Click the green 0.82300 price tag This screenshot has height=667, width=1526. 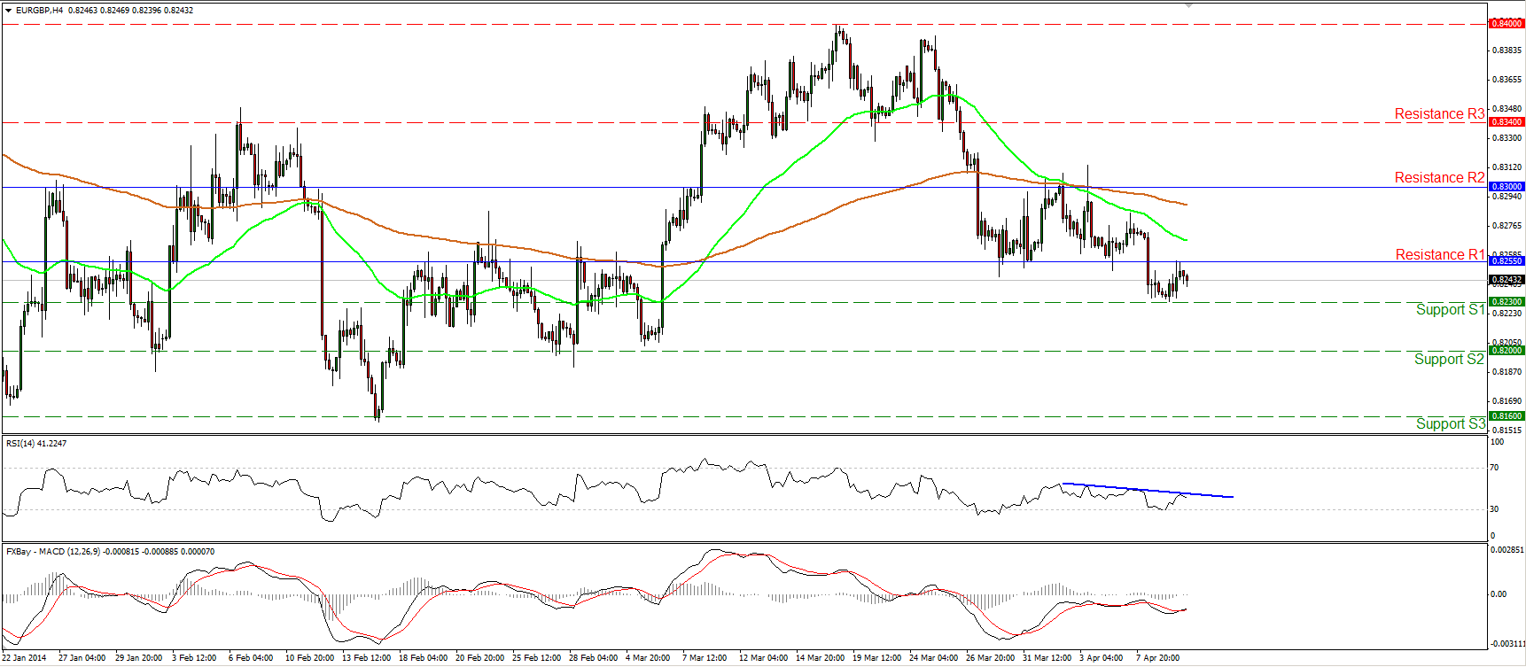coord(1507,302)
